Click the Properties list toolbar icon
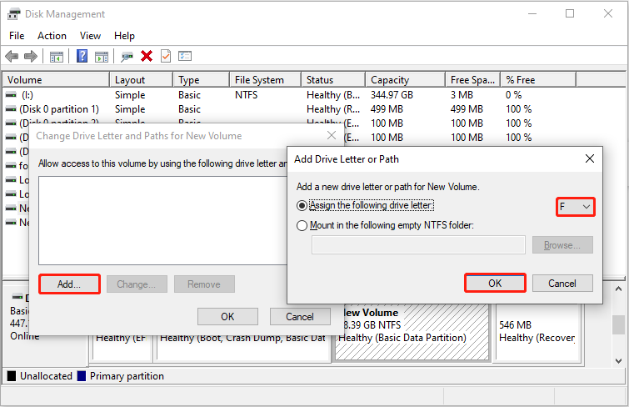This screenshot has height=407, width=629. click(185, 56)
